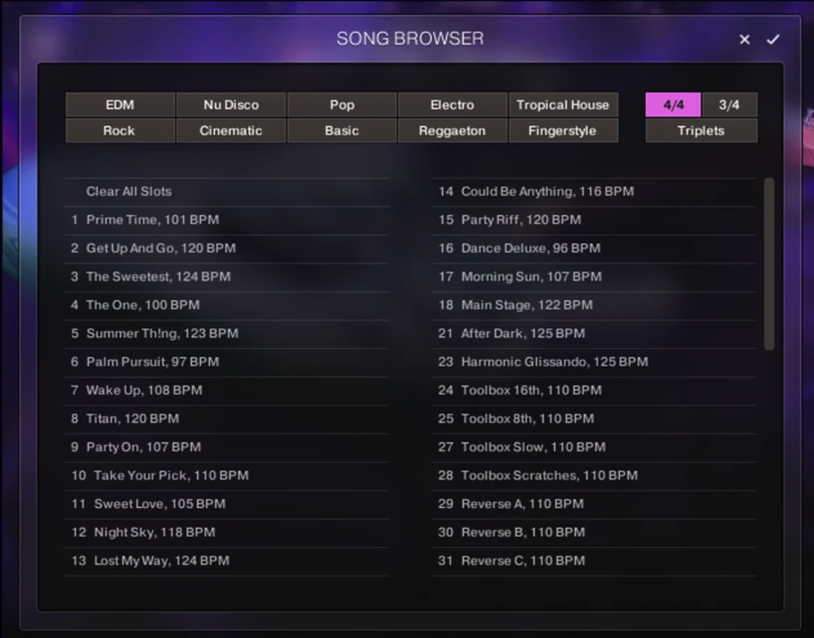The width and height of the screenshot is (814, 638).
Task: Enable the Triplets filter
Action: tap(702, 131)
